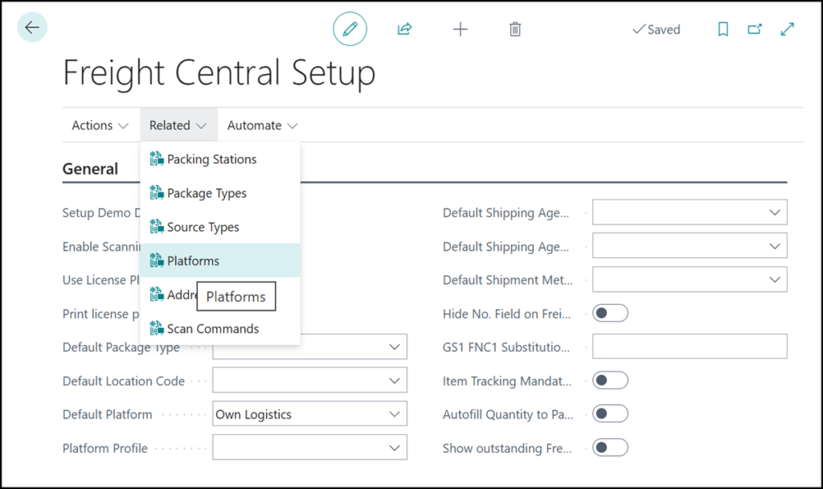Toggle Hide No. Field on Freight switch
Image resolution: width=823 pixels, height=489 pixels.
[x=610, y=314]
